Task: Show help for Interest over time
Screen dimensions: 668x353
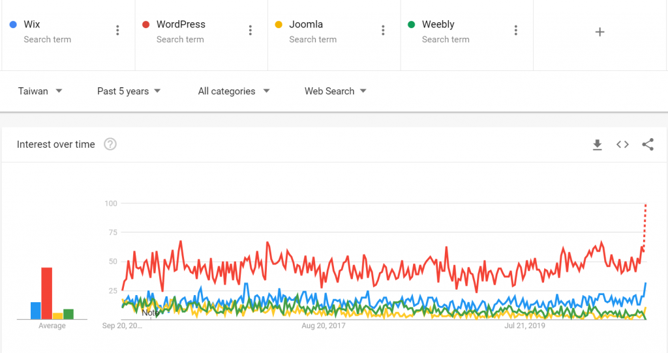Action: pos(110,145)
